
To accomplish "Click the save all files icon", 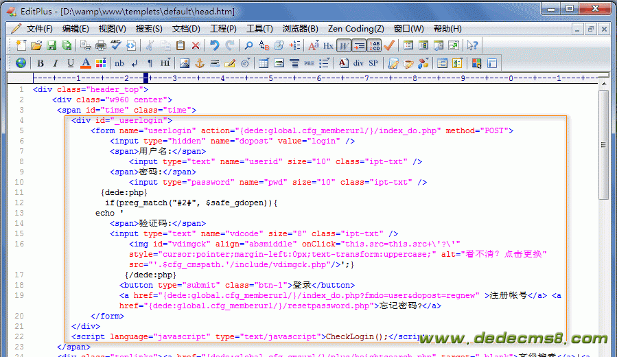I will 67,46.
